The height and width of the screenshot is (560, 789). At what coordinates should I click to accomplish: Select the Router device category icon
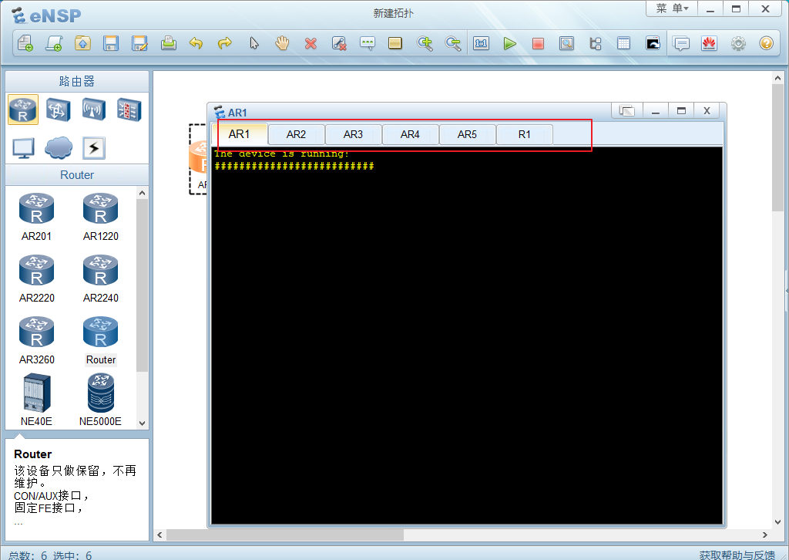pyautogui.click(x=23, y=110)
